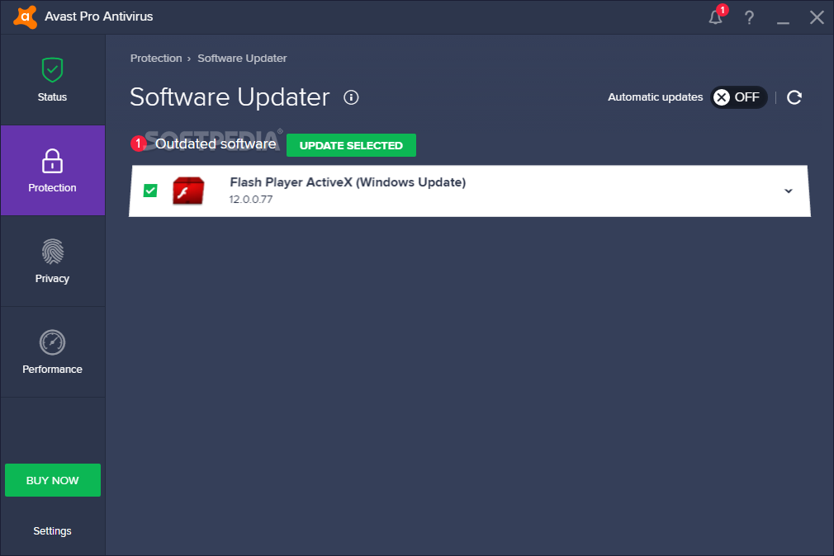Screen dimensions: 834x556
Task: Click the version number 12.0.0.77
Action: (x=251, y=200)
